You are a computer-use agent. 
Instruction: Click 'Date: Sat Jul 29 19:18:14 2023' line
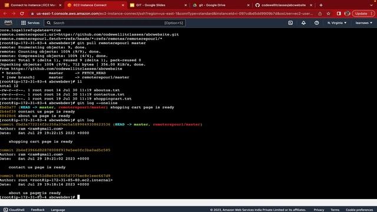pyautogui.click(x=45, y=184)
